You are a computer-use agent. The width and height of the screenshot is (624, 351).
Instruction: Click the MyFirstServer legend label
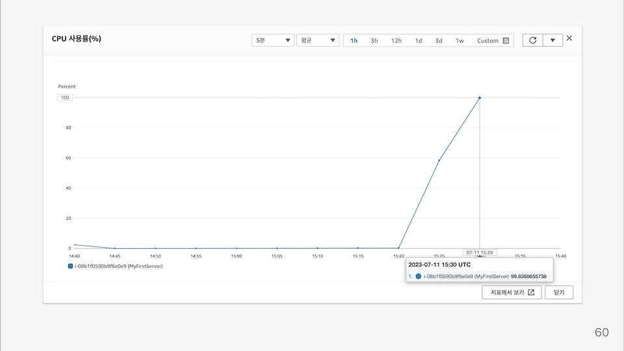119,266
